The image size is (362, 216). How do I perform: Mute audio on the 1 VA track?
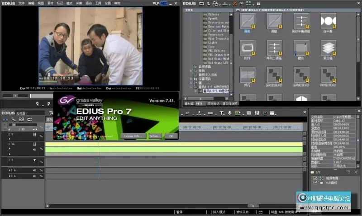tap(34, 149)
